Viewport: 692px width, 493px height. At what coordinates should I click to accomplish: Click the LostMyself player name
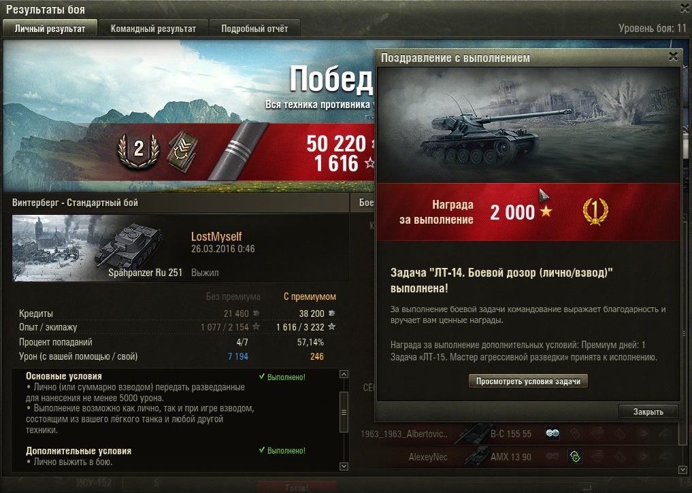coord(216,237)
